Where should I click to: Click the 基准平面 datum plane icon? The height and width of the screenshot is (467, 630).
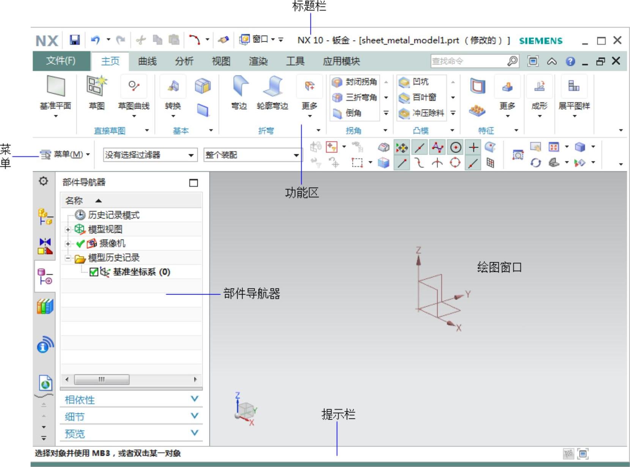(56, 86)
